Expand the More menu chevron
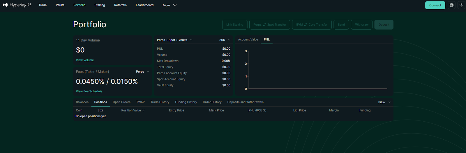The image size is (466, 153). click(x=175, y=5)
